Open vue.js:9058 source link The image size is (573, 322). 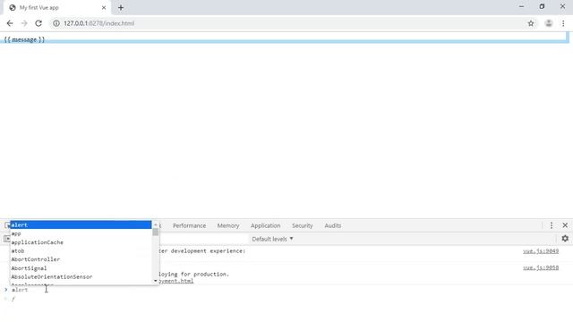[x=541, y=267]
